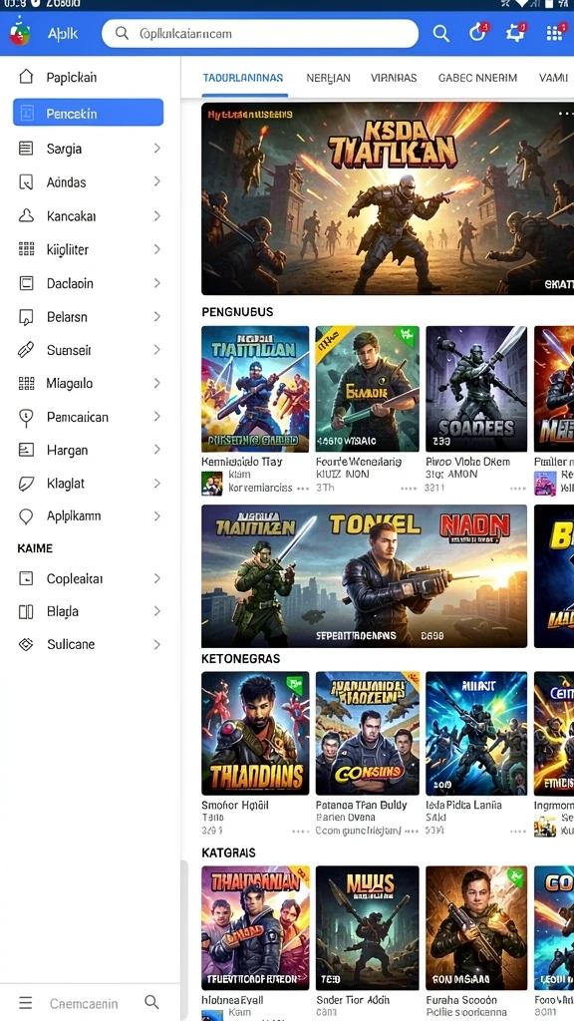The height and width of the screenshot is (1021, 574).
Task: Open the Papickain home sidebar item
Action: [x=89, y=78]
